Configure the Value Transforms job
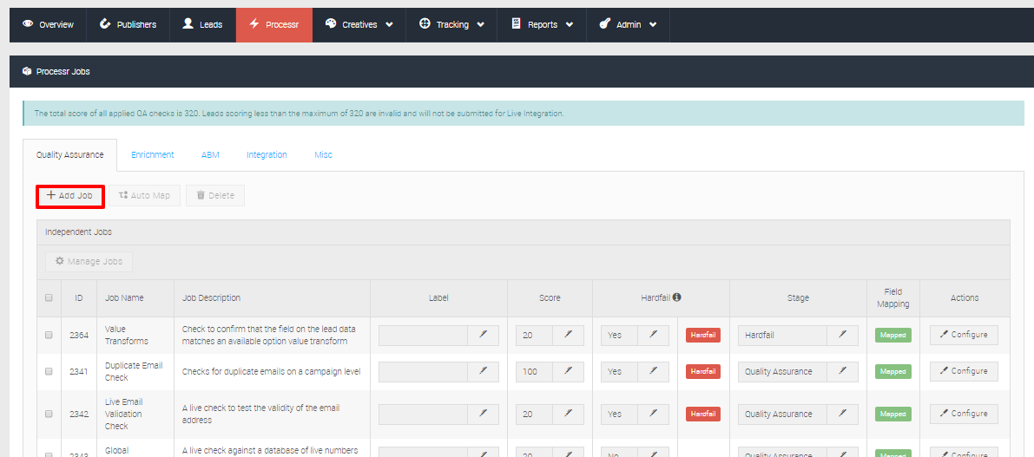The width and height of the screenshot is (1034, 457). coord(963,335)
